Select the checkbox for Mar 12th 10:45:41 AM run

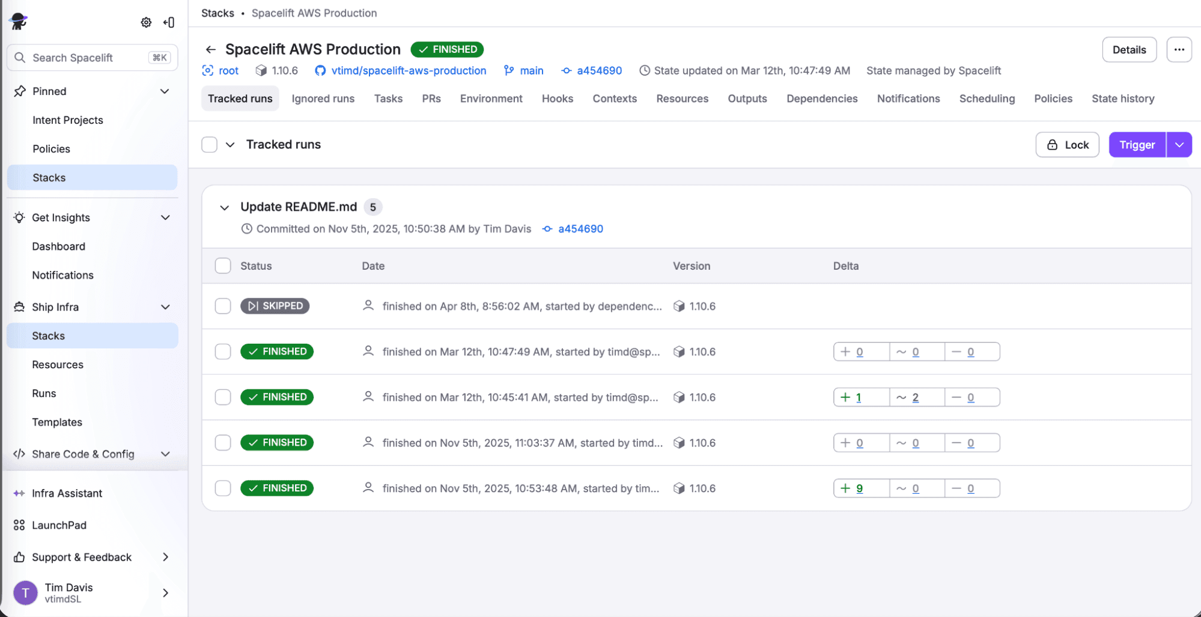click(x=223, y=397)
